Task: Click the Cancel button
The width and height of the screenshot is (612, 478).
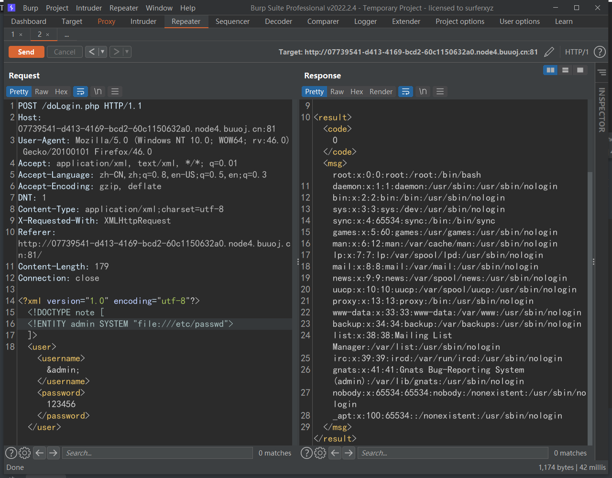Action: (x=65, y=52)
